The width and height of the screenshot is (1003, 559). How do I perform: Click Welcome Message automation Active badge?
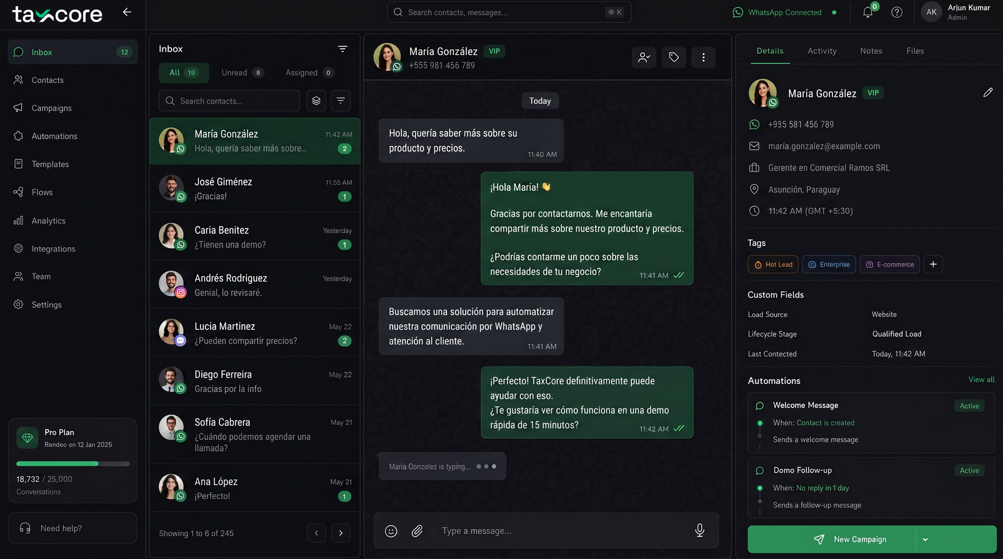click(969, 406)
